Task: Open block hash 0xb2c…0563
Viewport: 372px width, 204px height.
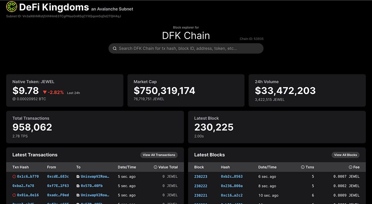Action: (x=232, y=176)
